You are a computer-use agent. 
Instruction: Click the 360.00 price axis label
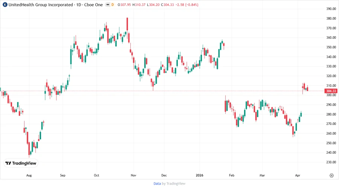click(x=331, y=37)
